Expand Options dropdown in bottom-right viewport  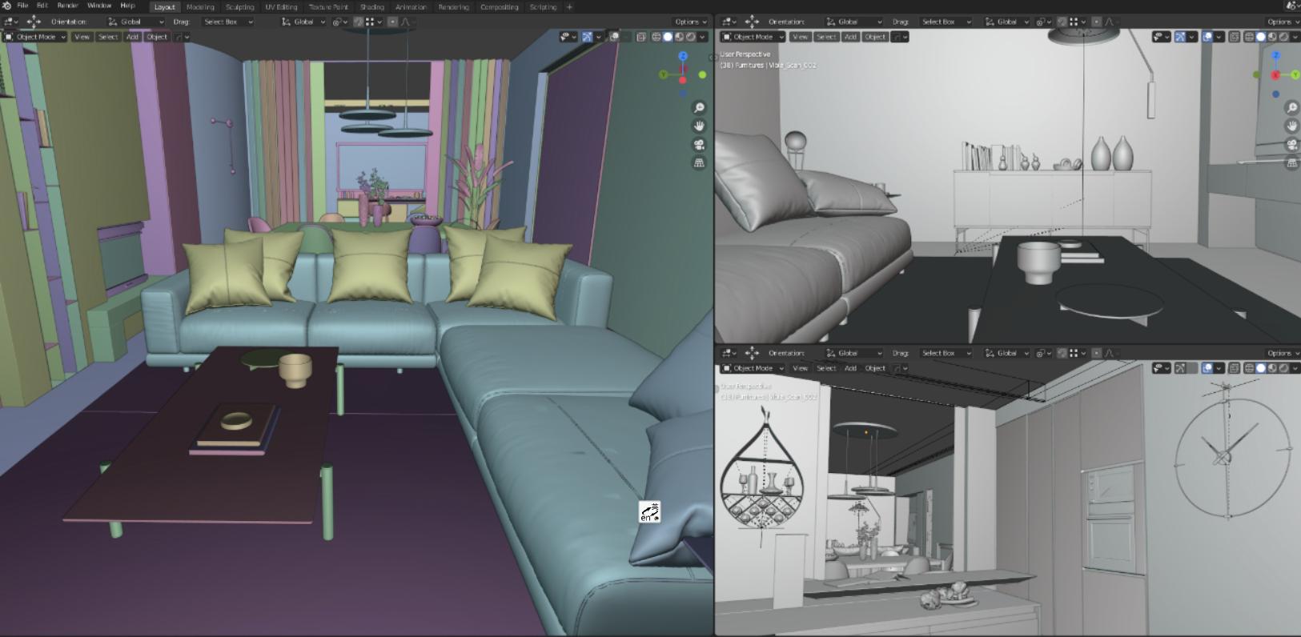click(x=1282, y=353)
